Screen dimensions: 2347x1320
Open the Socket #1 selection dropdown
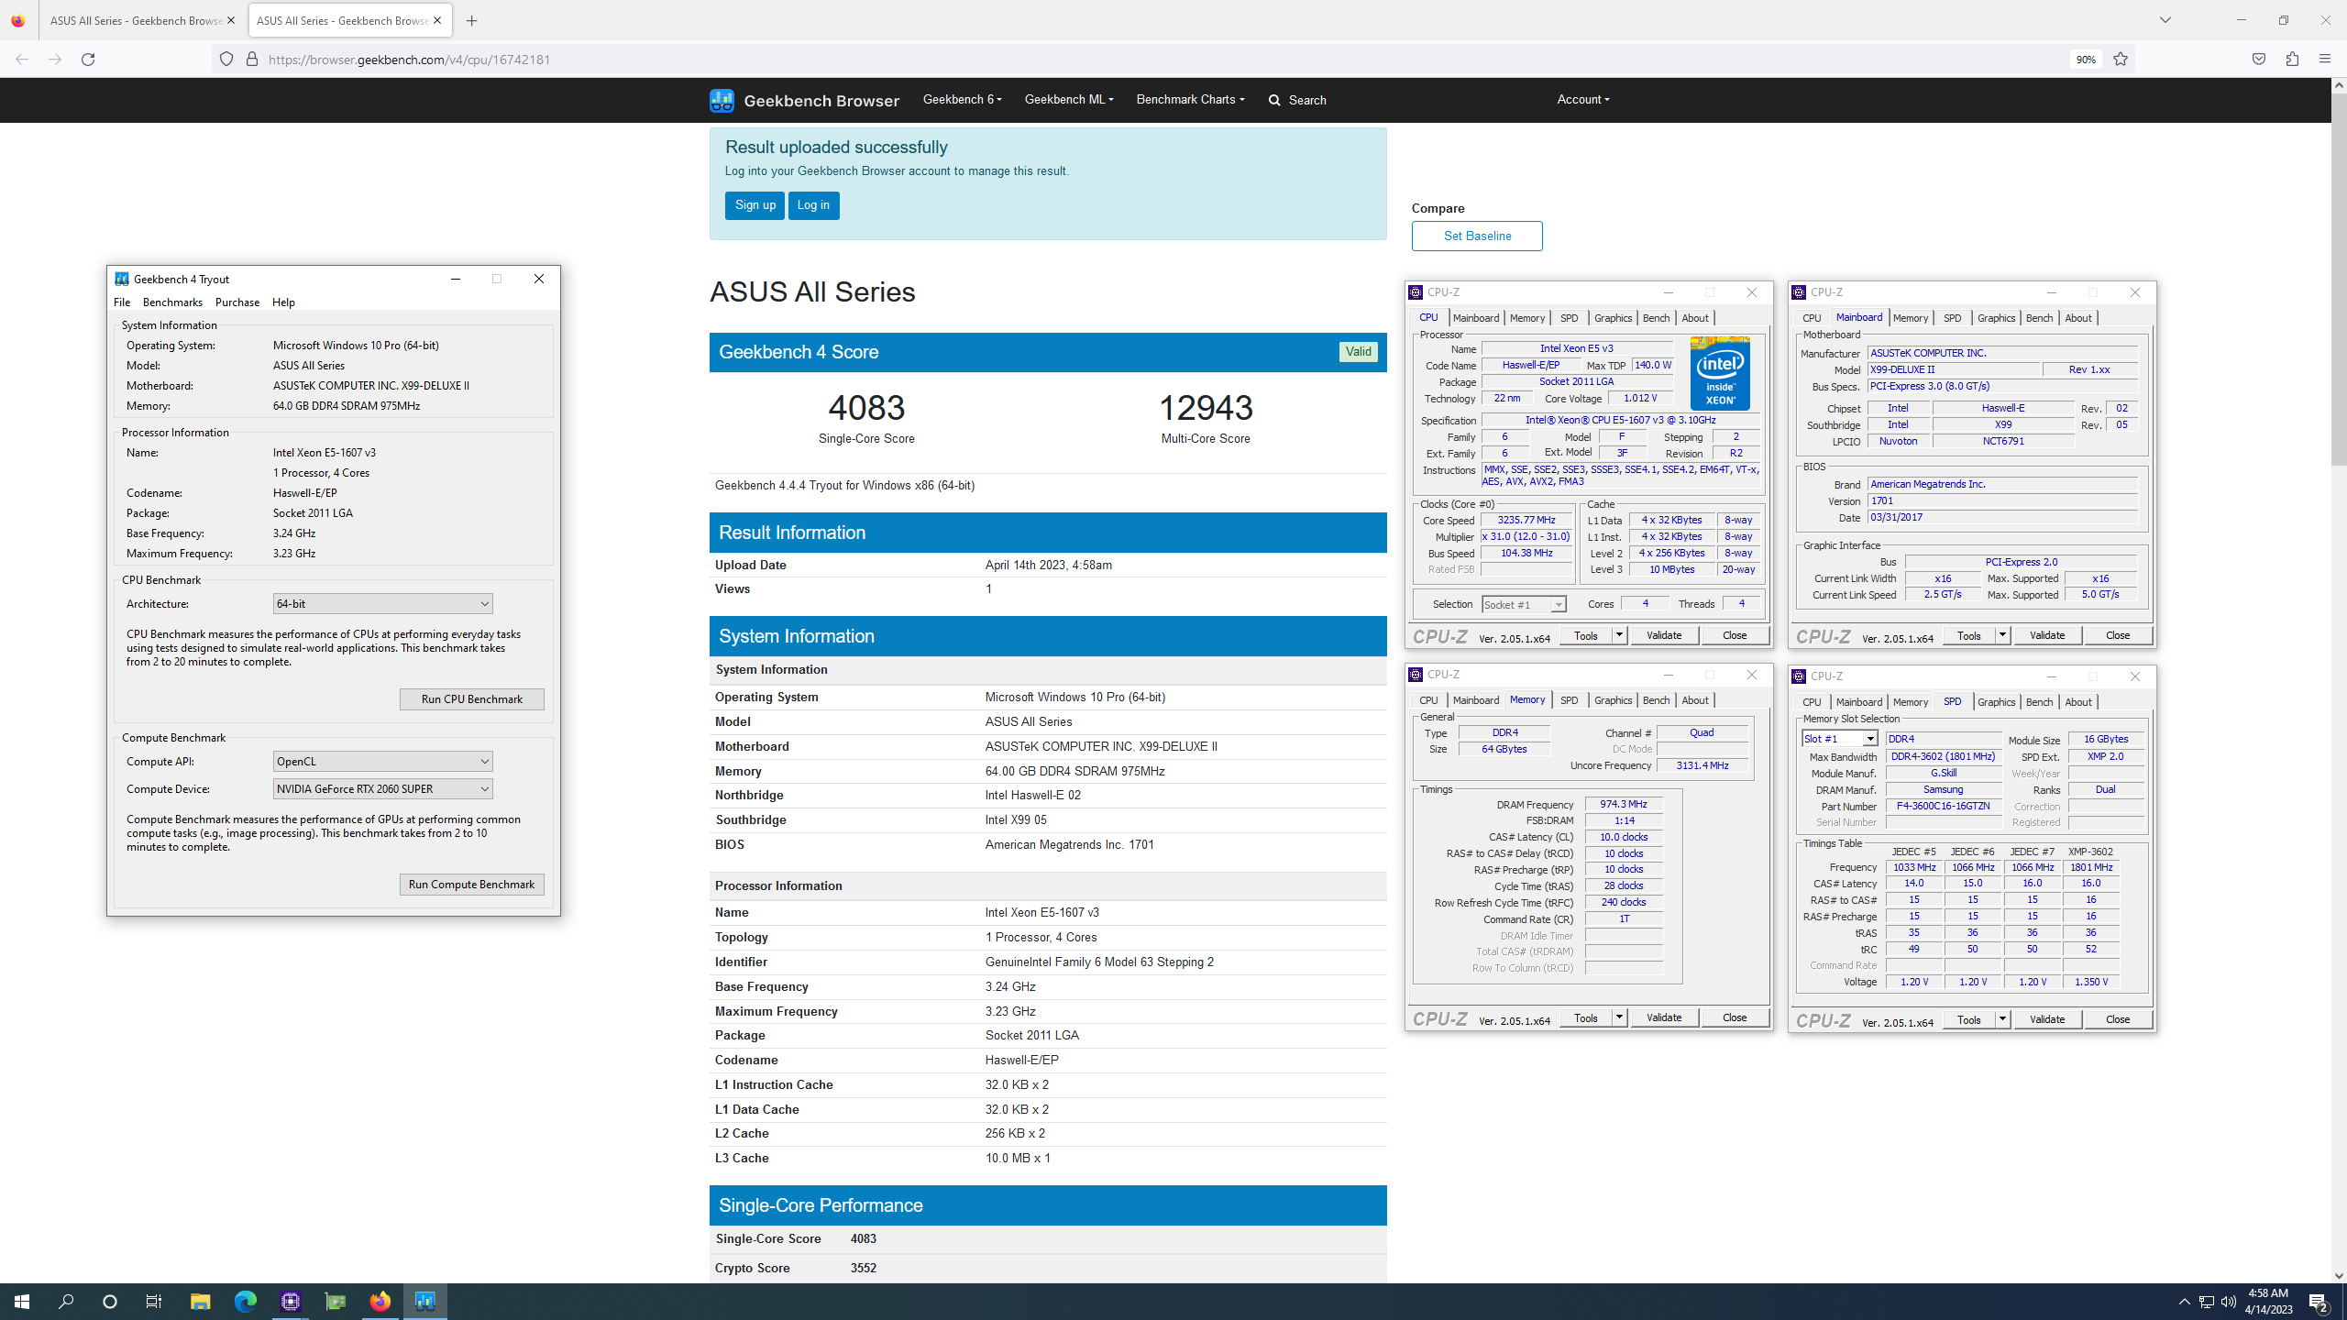tap(1524, 604)
